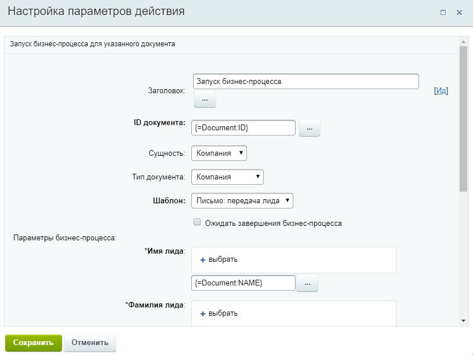Close the Настройка параметров действия dialog
473x355 pixels.
click(460, 12)
